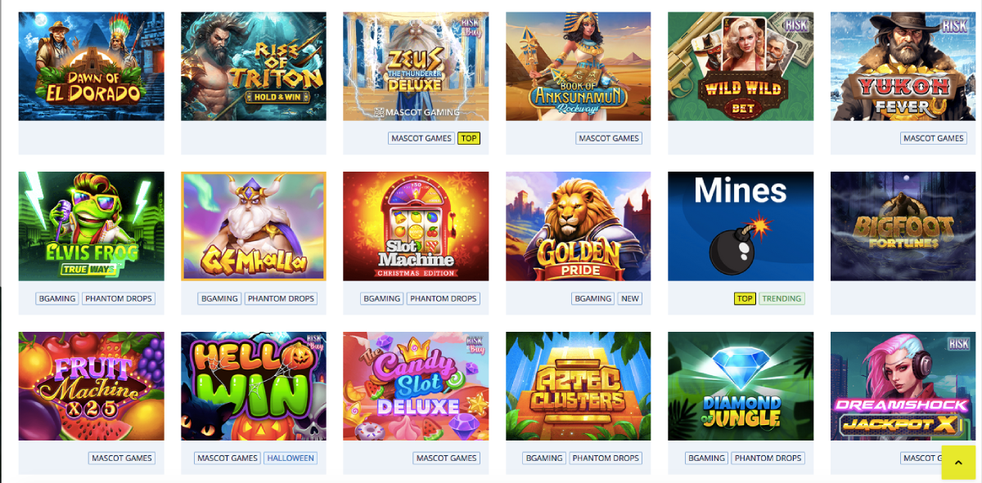Click the TOP tag under Zeus Deluxe

469,138
